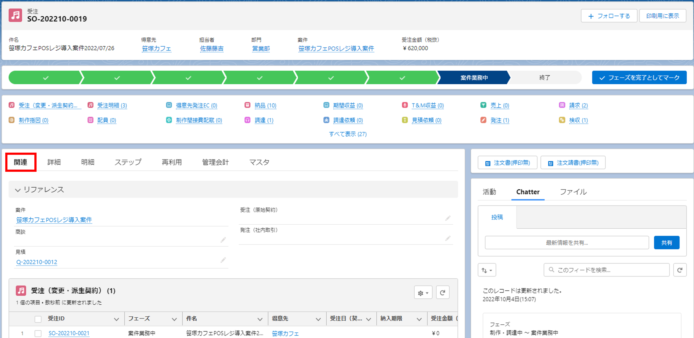
Task: Edit the 見積 field with pencil icon
Action: point(223,260)
